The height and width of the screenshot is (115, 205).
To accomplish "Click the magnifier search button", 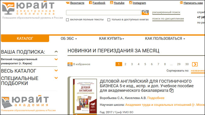I will (x=145, y=13).
